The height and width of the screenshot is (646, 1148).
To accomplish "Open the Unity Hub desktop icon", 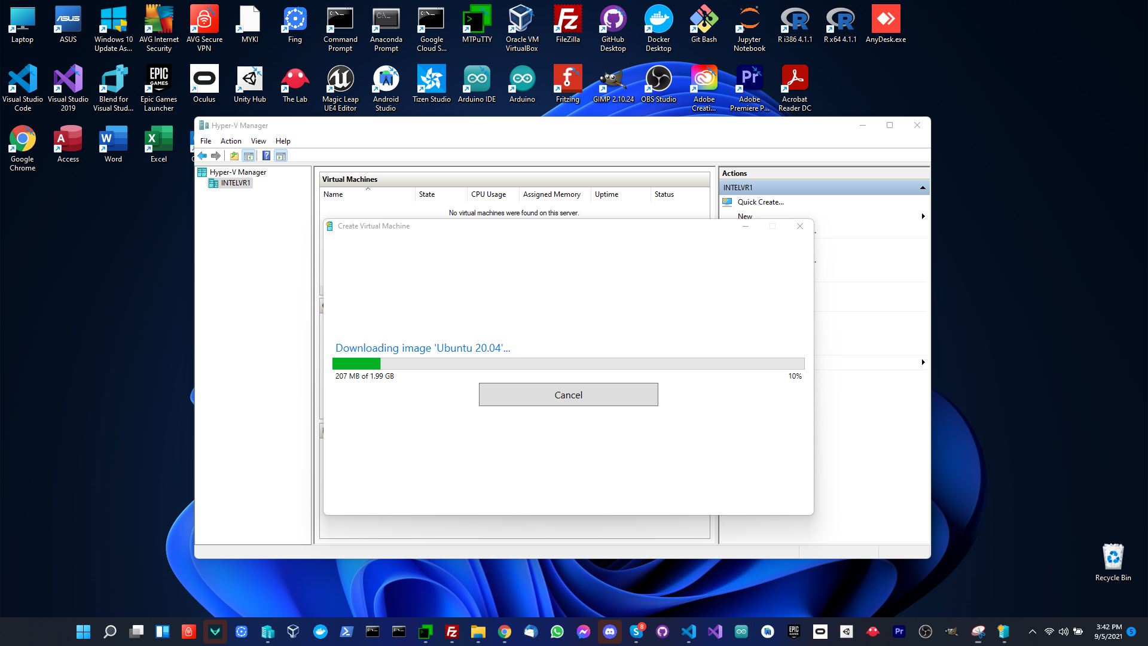I will tap(249, 84).
